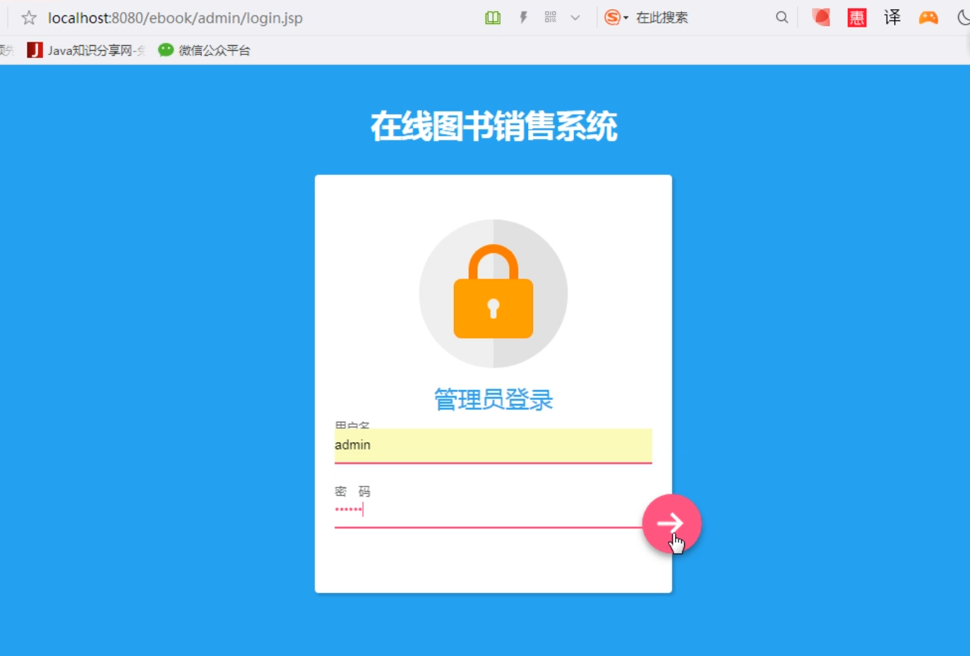Click the 管理员登录 heading
Viewport: 970px width, 656px height.
(493, 400)
